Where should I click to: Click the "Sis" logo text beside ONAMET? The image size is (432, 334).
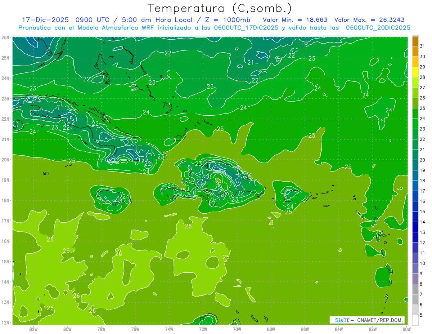(339, 320)
